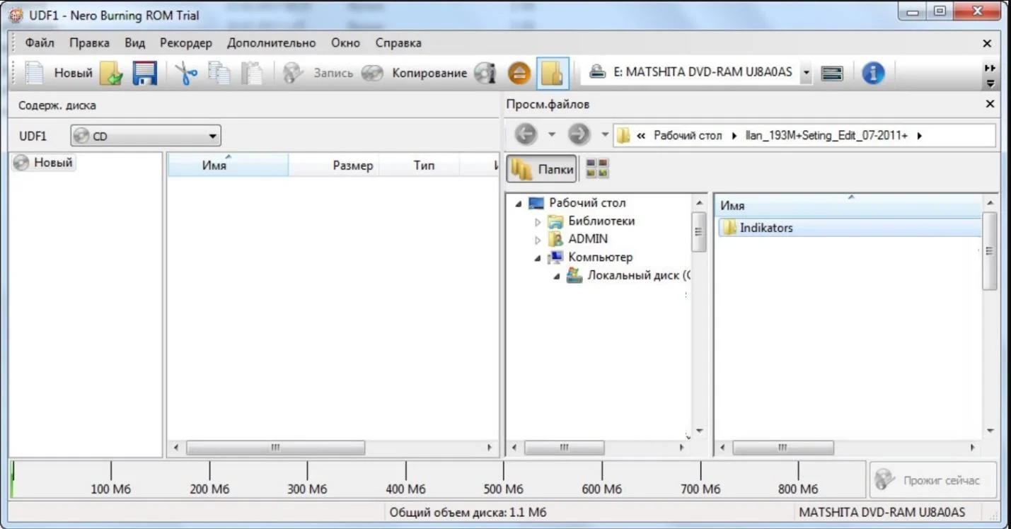
Task: Save compilation with the floppy disk icon
Action: (145, 73)
